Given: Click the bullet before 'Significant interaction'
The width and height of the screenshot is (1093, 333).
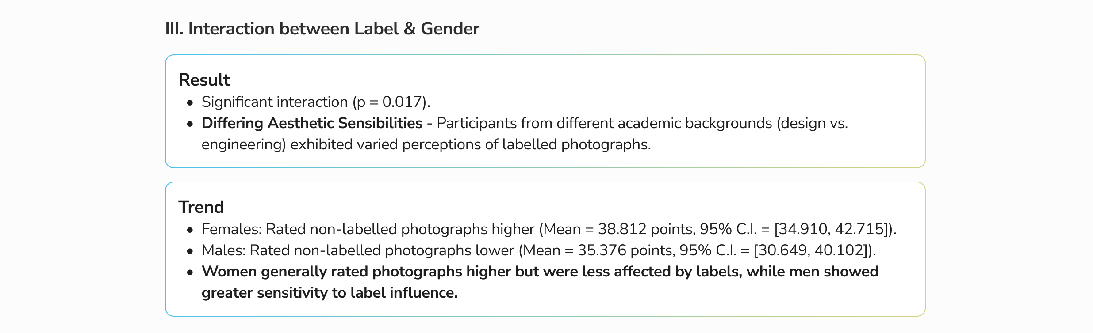Looking at the screenshot, I should [190, 103].
